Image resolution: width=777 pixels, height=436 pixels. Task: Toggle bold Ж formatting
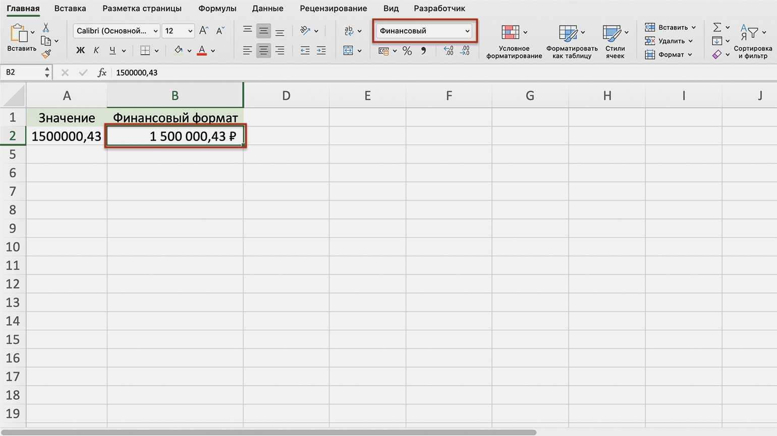tap(80, 51)
